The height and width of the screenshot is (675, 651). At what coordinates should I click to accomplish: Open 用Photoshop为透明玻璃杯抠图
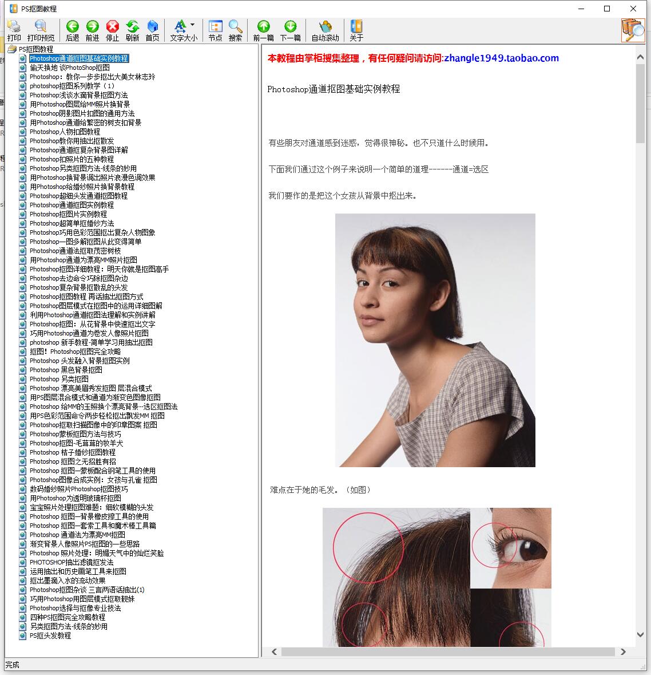(75, 498)
